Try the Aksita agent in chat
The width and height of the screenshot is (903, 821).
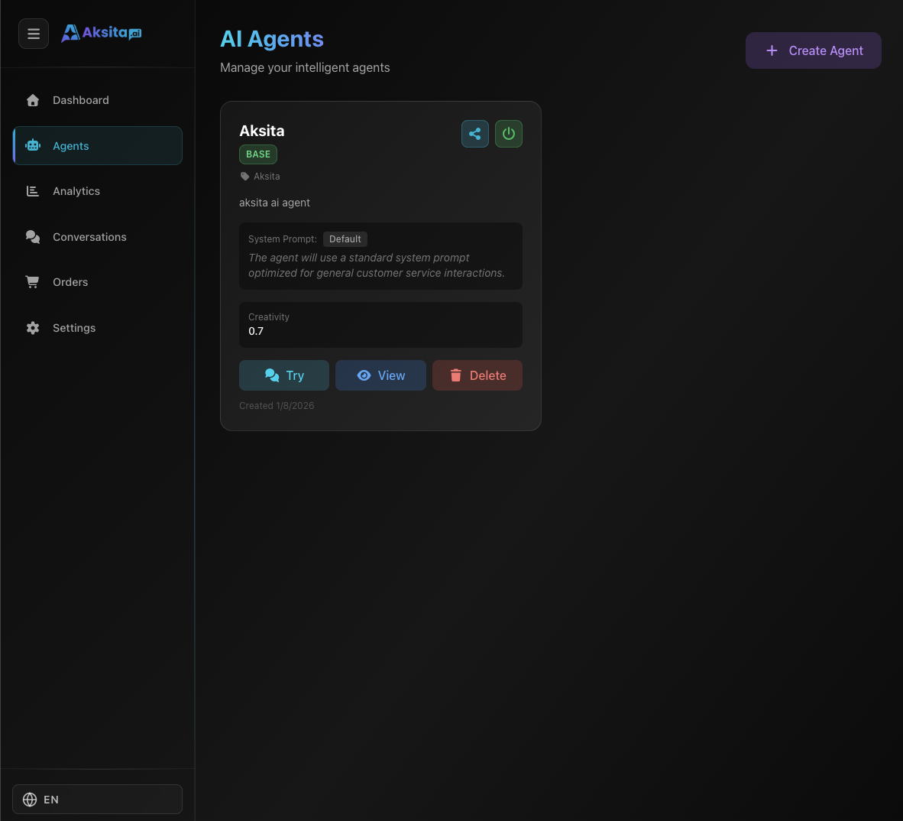point(283,375)
